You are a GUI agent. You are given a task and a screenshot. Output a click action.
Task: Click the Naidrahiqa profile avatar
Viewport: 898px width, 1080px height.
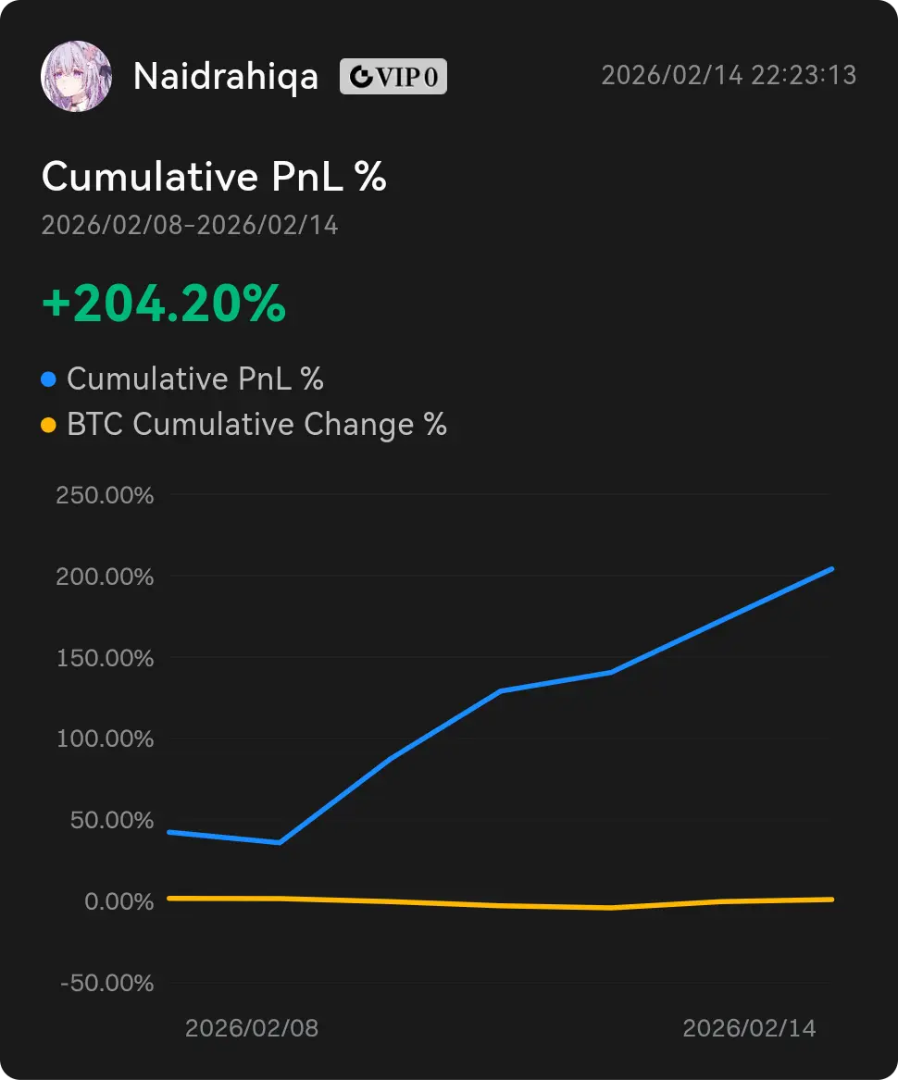(76, 76)
